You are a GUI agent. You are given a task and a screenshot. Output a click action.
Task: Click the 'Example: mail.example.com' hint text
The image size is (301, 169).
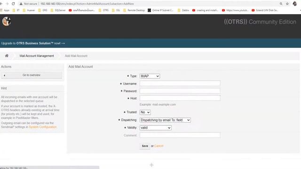[x=158, y=104]
